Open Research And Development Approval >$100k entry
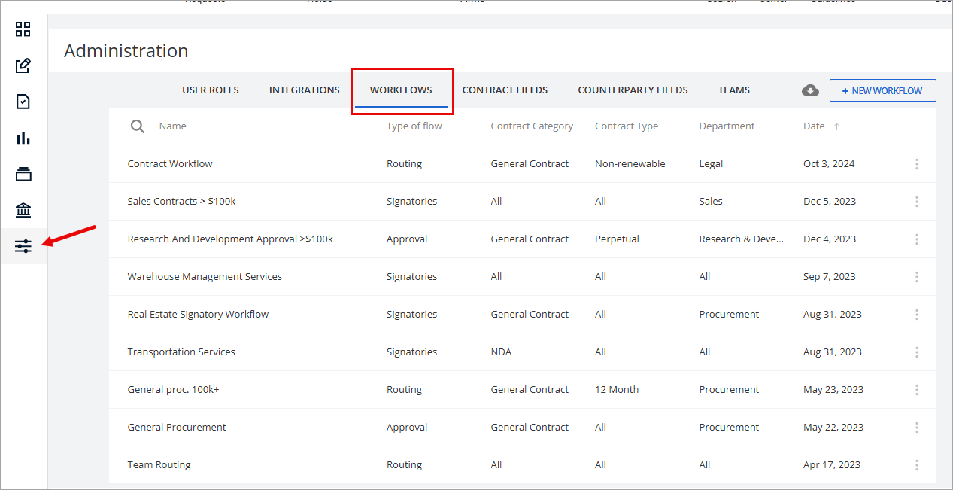 click(x=230, y=239)
